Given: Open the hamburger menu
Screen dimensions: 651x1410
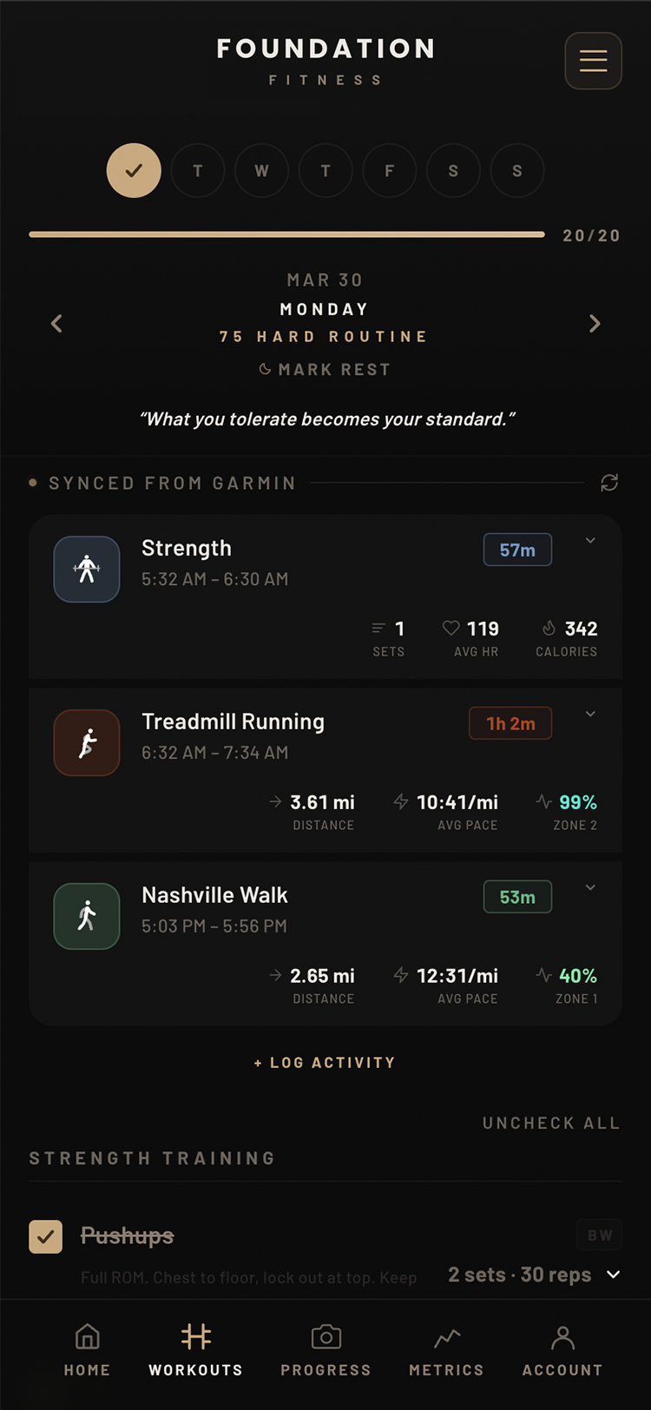Looking at the screenshot, I should pos(593,61).
